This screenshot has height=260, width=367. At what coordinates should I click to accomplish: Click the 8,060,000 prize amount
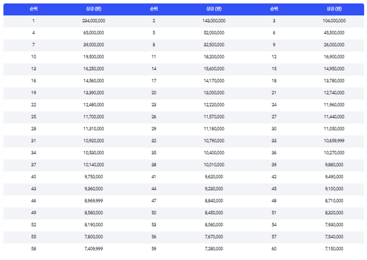click(x=214, y=225)
